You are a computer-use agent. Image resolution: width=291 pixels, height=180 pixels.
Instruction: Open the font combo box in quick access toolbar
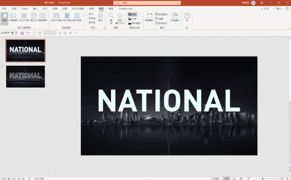[x=50, y=33]
